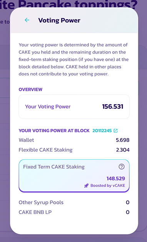147x242 pixels.
Task: Open the external link icon beside block number
Action: tap(115, 131)
